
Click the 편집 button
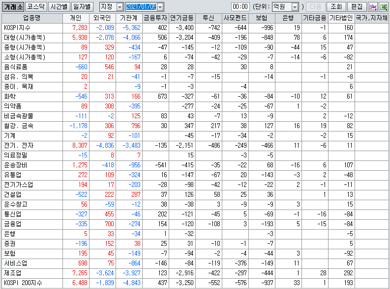tap(357, 7)
